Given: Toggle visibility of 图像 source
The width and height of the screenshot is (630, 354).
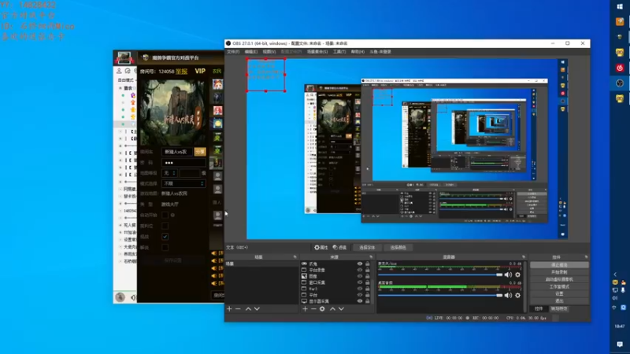Looking at the screenshot, I should pyautogui.click(x=360, y=277).
